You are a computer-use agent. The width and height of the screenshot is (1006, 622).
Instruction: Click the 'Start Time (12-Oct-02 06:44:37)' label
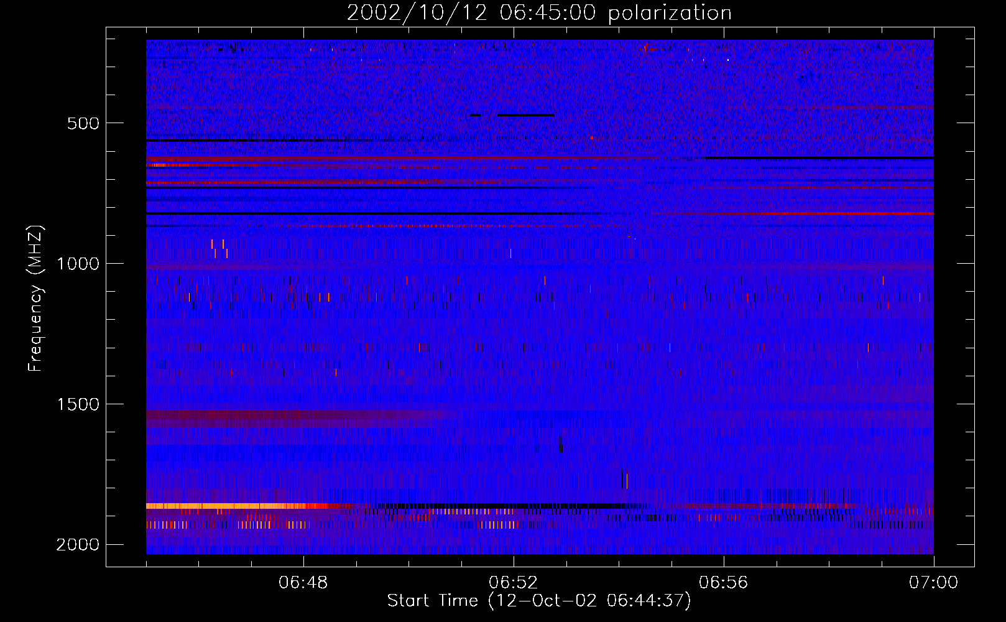tap(539, 601)
